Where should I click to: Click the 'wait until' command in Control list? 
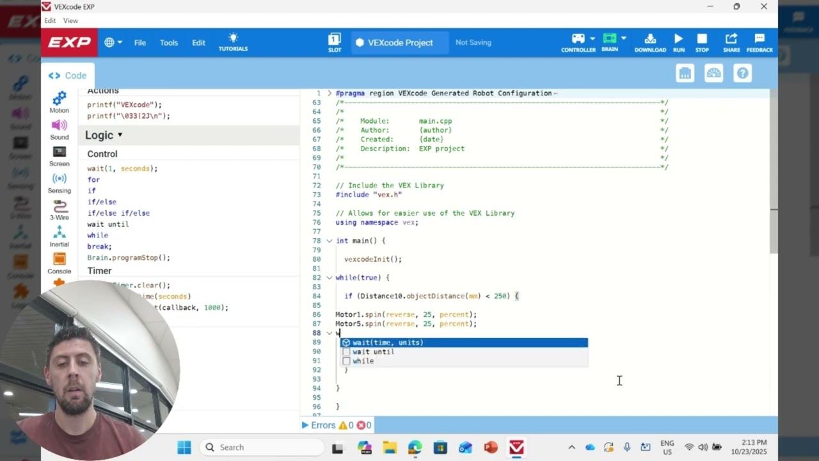tap(107, 224)
